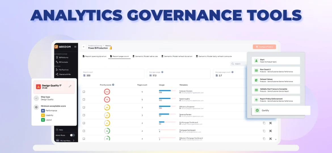Image resolution: width=332 pixels, height=153 pixels.
Task: Toggle the Admin Mode switch
Action: (x=72, y=135)
